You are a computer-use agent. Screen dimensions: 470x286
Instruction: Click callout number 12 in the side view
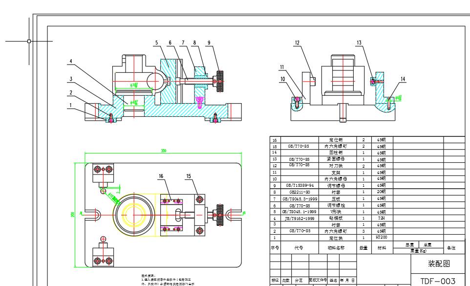point(297,43)
